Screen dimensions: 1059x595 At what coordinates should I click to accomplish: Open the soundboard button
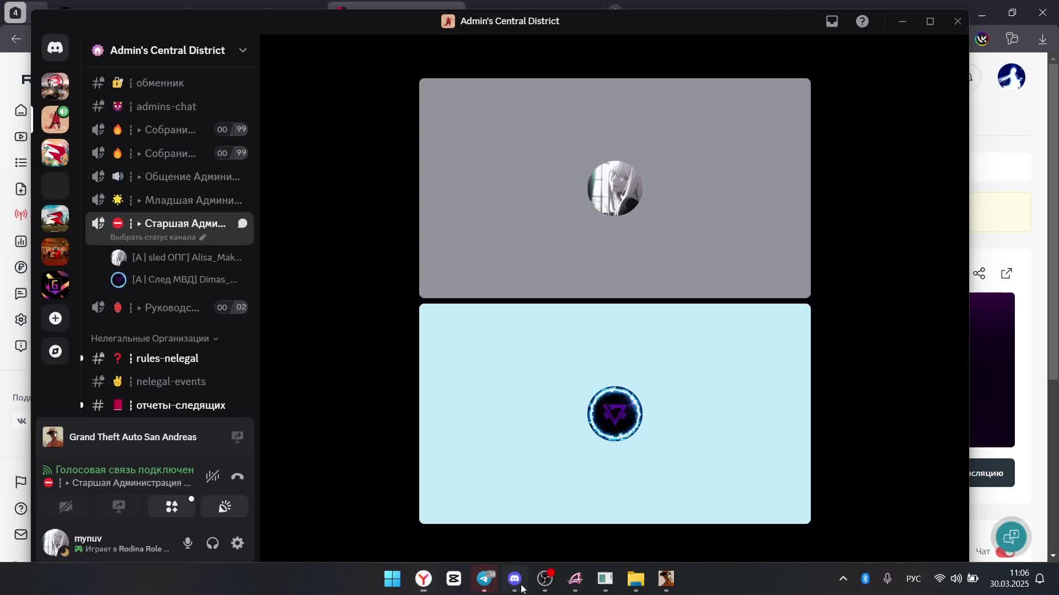[224, 507]
